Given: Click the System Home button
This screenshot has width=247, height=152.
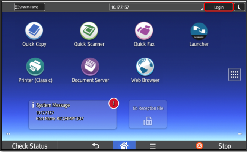Looking at the screenshot, I should pos(29,7).
